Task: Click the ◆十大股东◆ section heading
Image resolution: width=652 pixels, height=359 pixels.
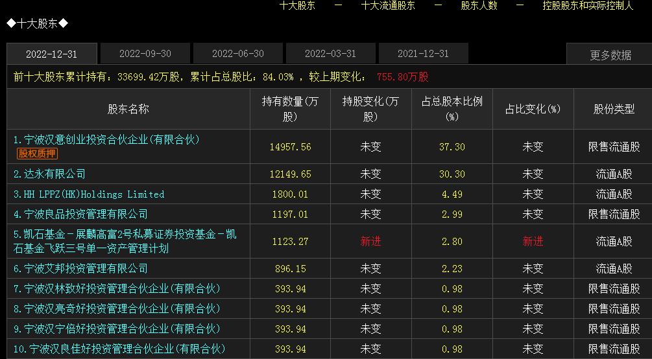Action: (x=38, y=24)
